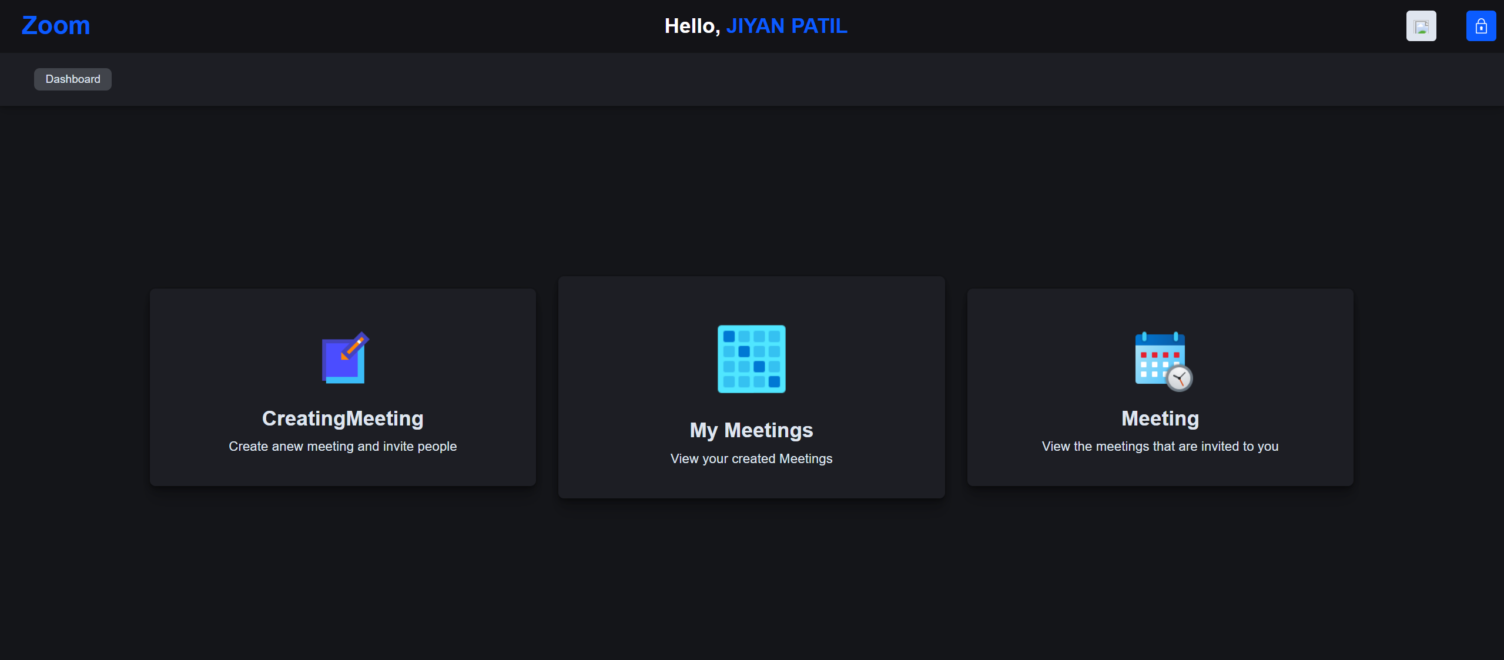Open the CreatingMeeting card title
This screenshot has width=1504, height=660.
pyautogui.click(x=343, y=418)
